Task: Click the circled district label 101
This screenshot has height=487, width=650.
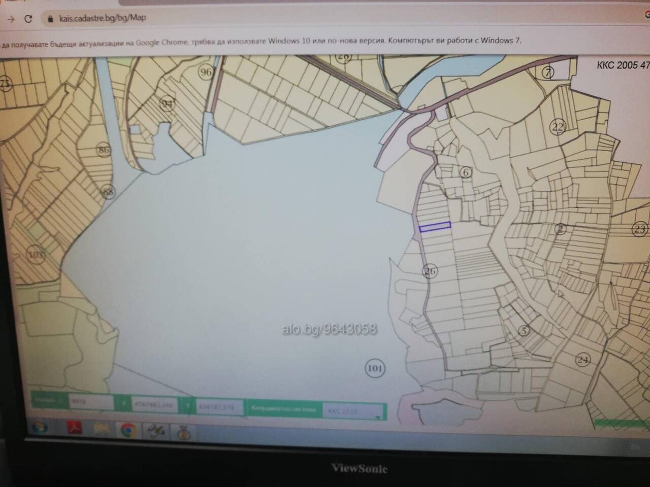Action: pyautogui.click(x=375, y=368)
